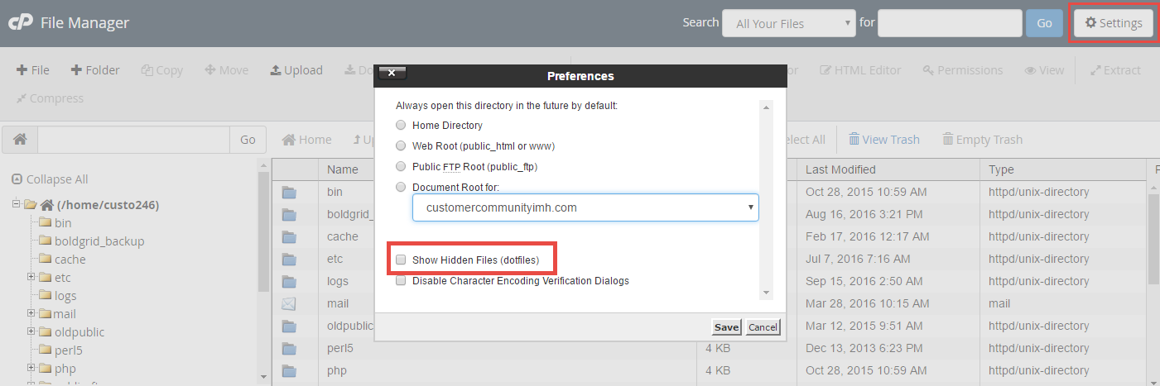This screenshot has width=1160, height=386.
Task: Click the home icon beside path field
Action: point(20,140)
